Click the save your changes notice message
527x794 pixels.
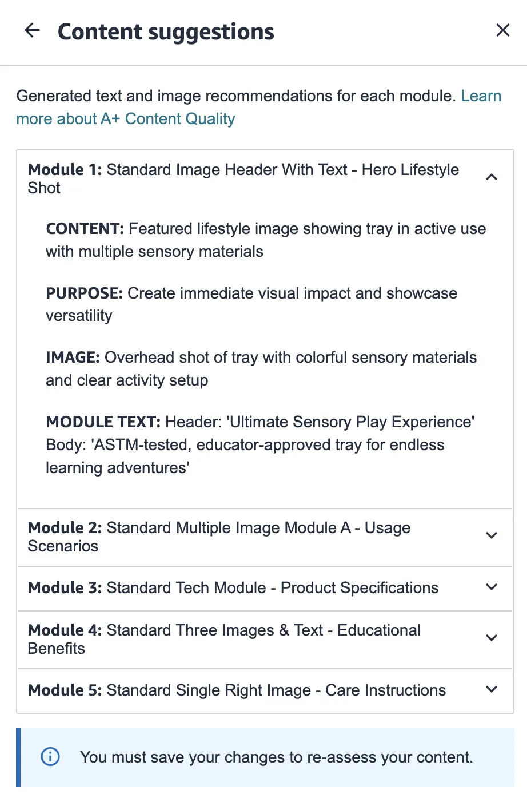(277, 757)
